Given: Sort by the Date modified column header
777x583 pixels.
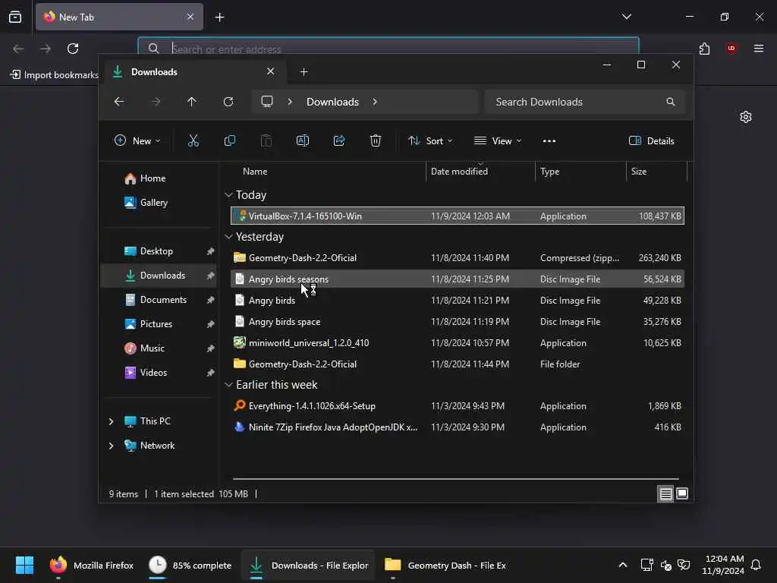Looking at the screenshot, I should pos(459,172).
